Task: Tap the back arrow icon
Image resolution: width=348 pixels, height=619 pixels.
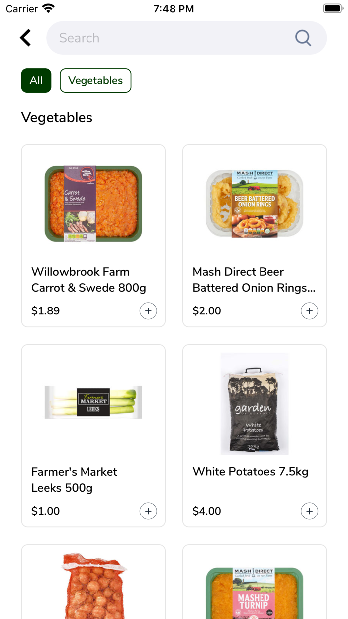Action: click(25, 38)
